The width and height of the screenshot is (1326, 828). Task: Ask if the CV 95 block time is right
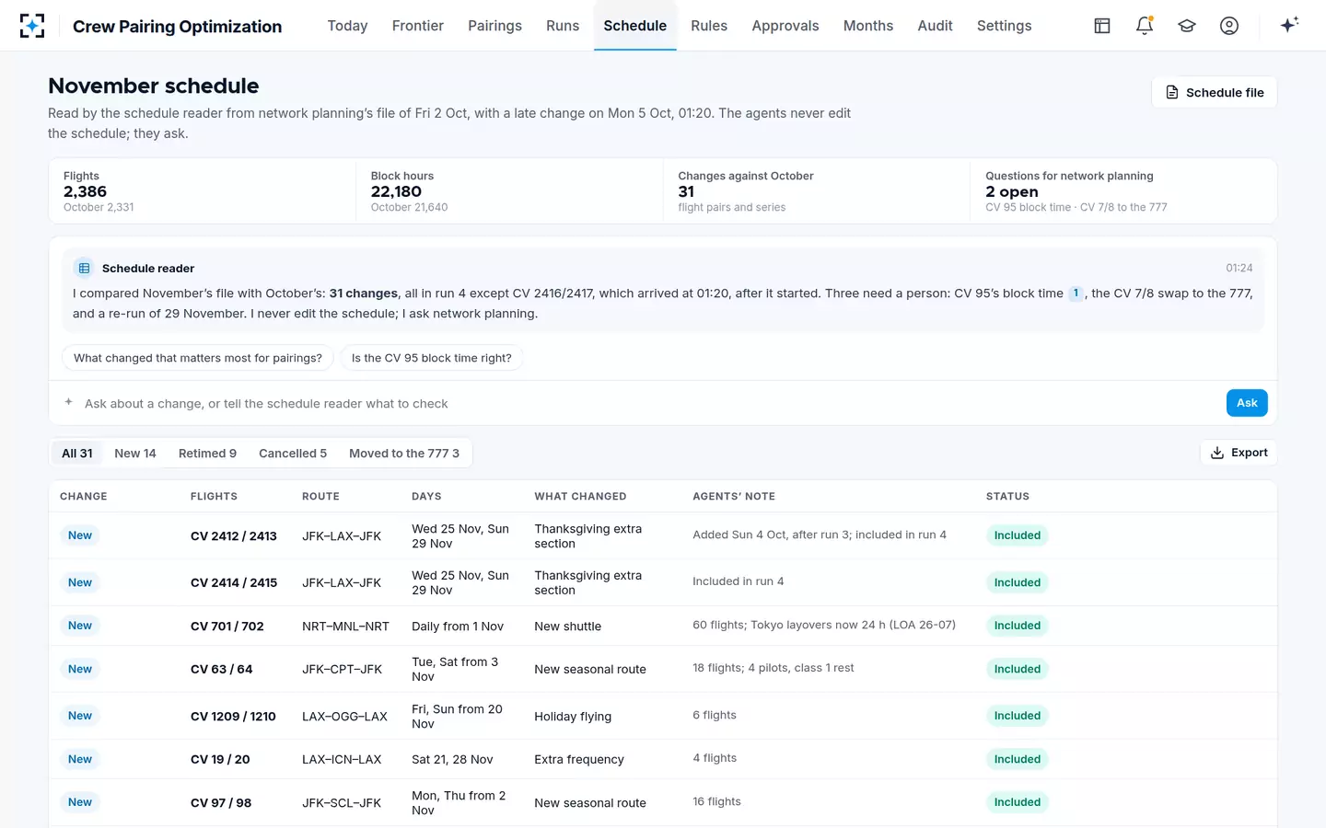[431, 358]
